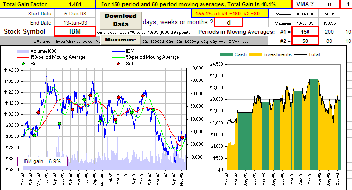Click the Minimum date 10-Oct-02
The image size is (352, 190).
coord(305,14)
